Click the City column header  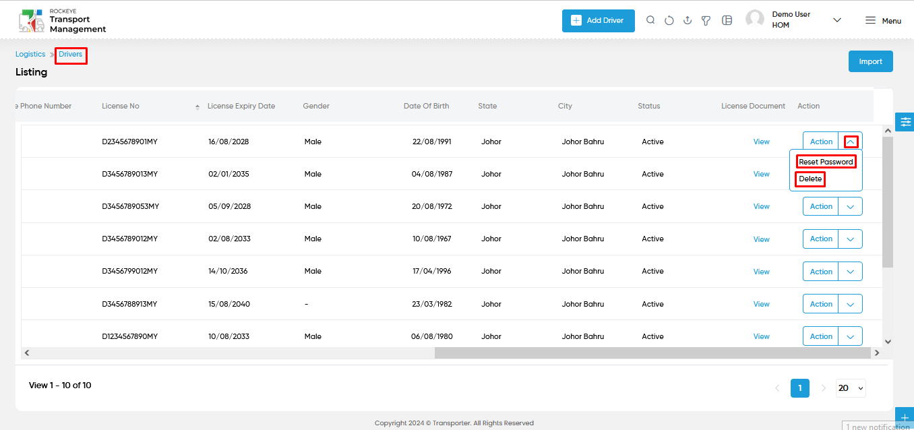(x=565, y=106)
